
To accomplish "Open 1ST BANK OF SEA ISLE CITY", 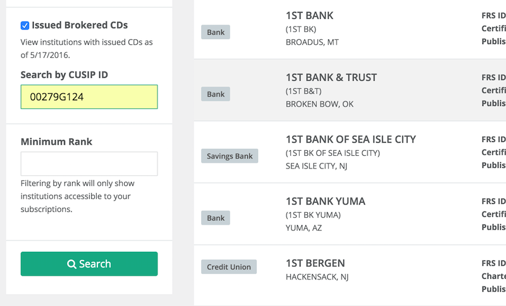I will click(350, 139).
